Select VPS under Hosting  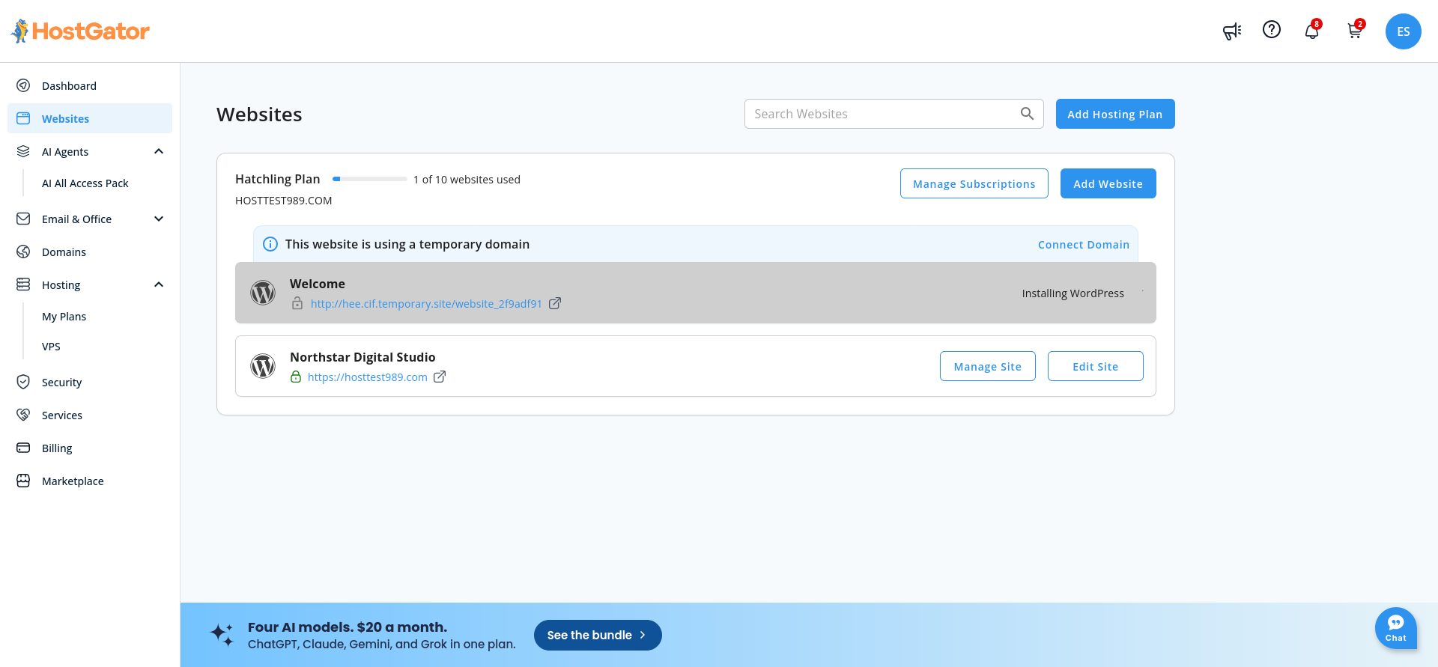point(51,347)
